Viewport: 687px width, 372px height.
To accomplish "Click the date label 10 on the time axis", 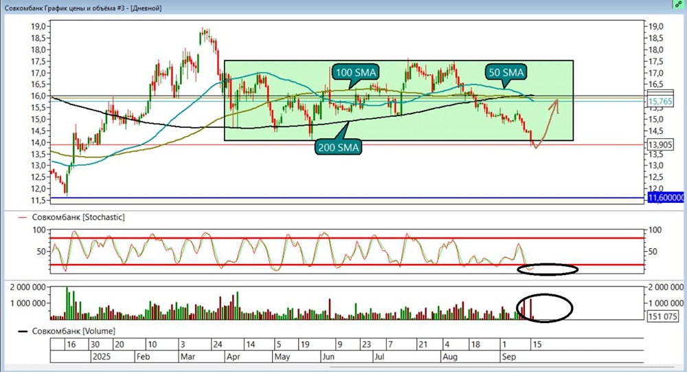I will tap(152, 344).
